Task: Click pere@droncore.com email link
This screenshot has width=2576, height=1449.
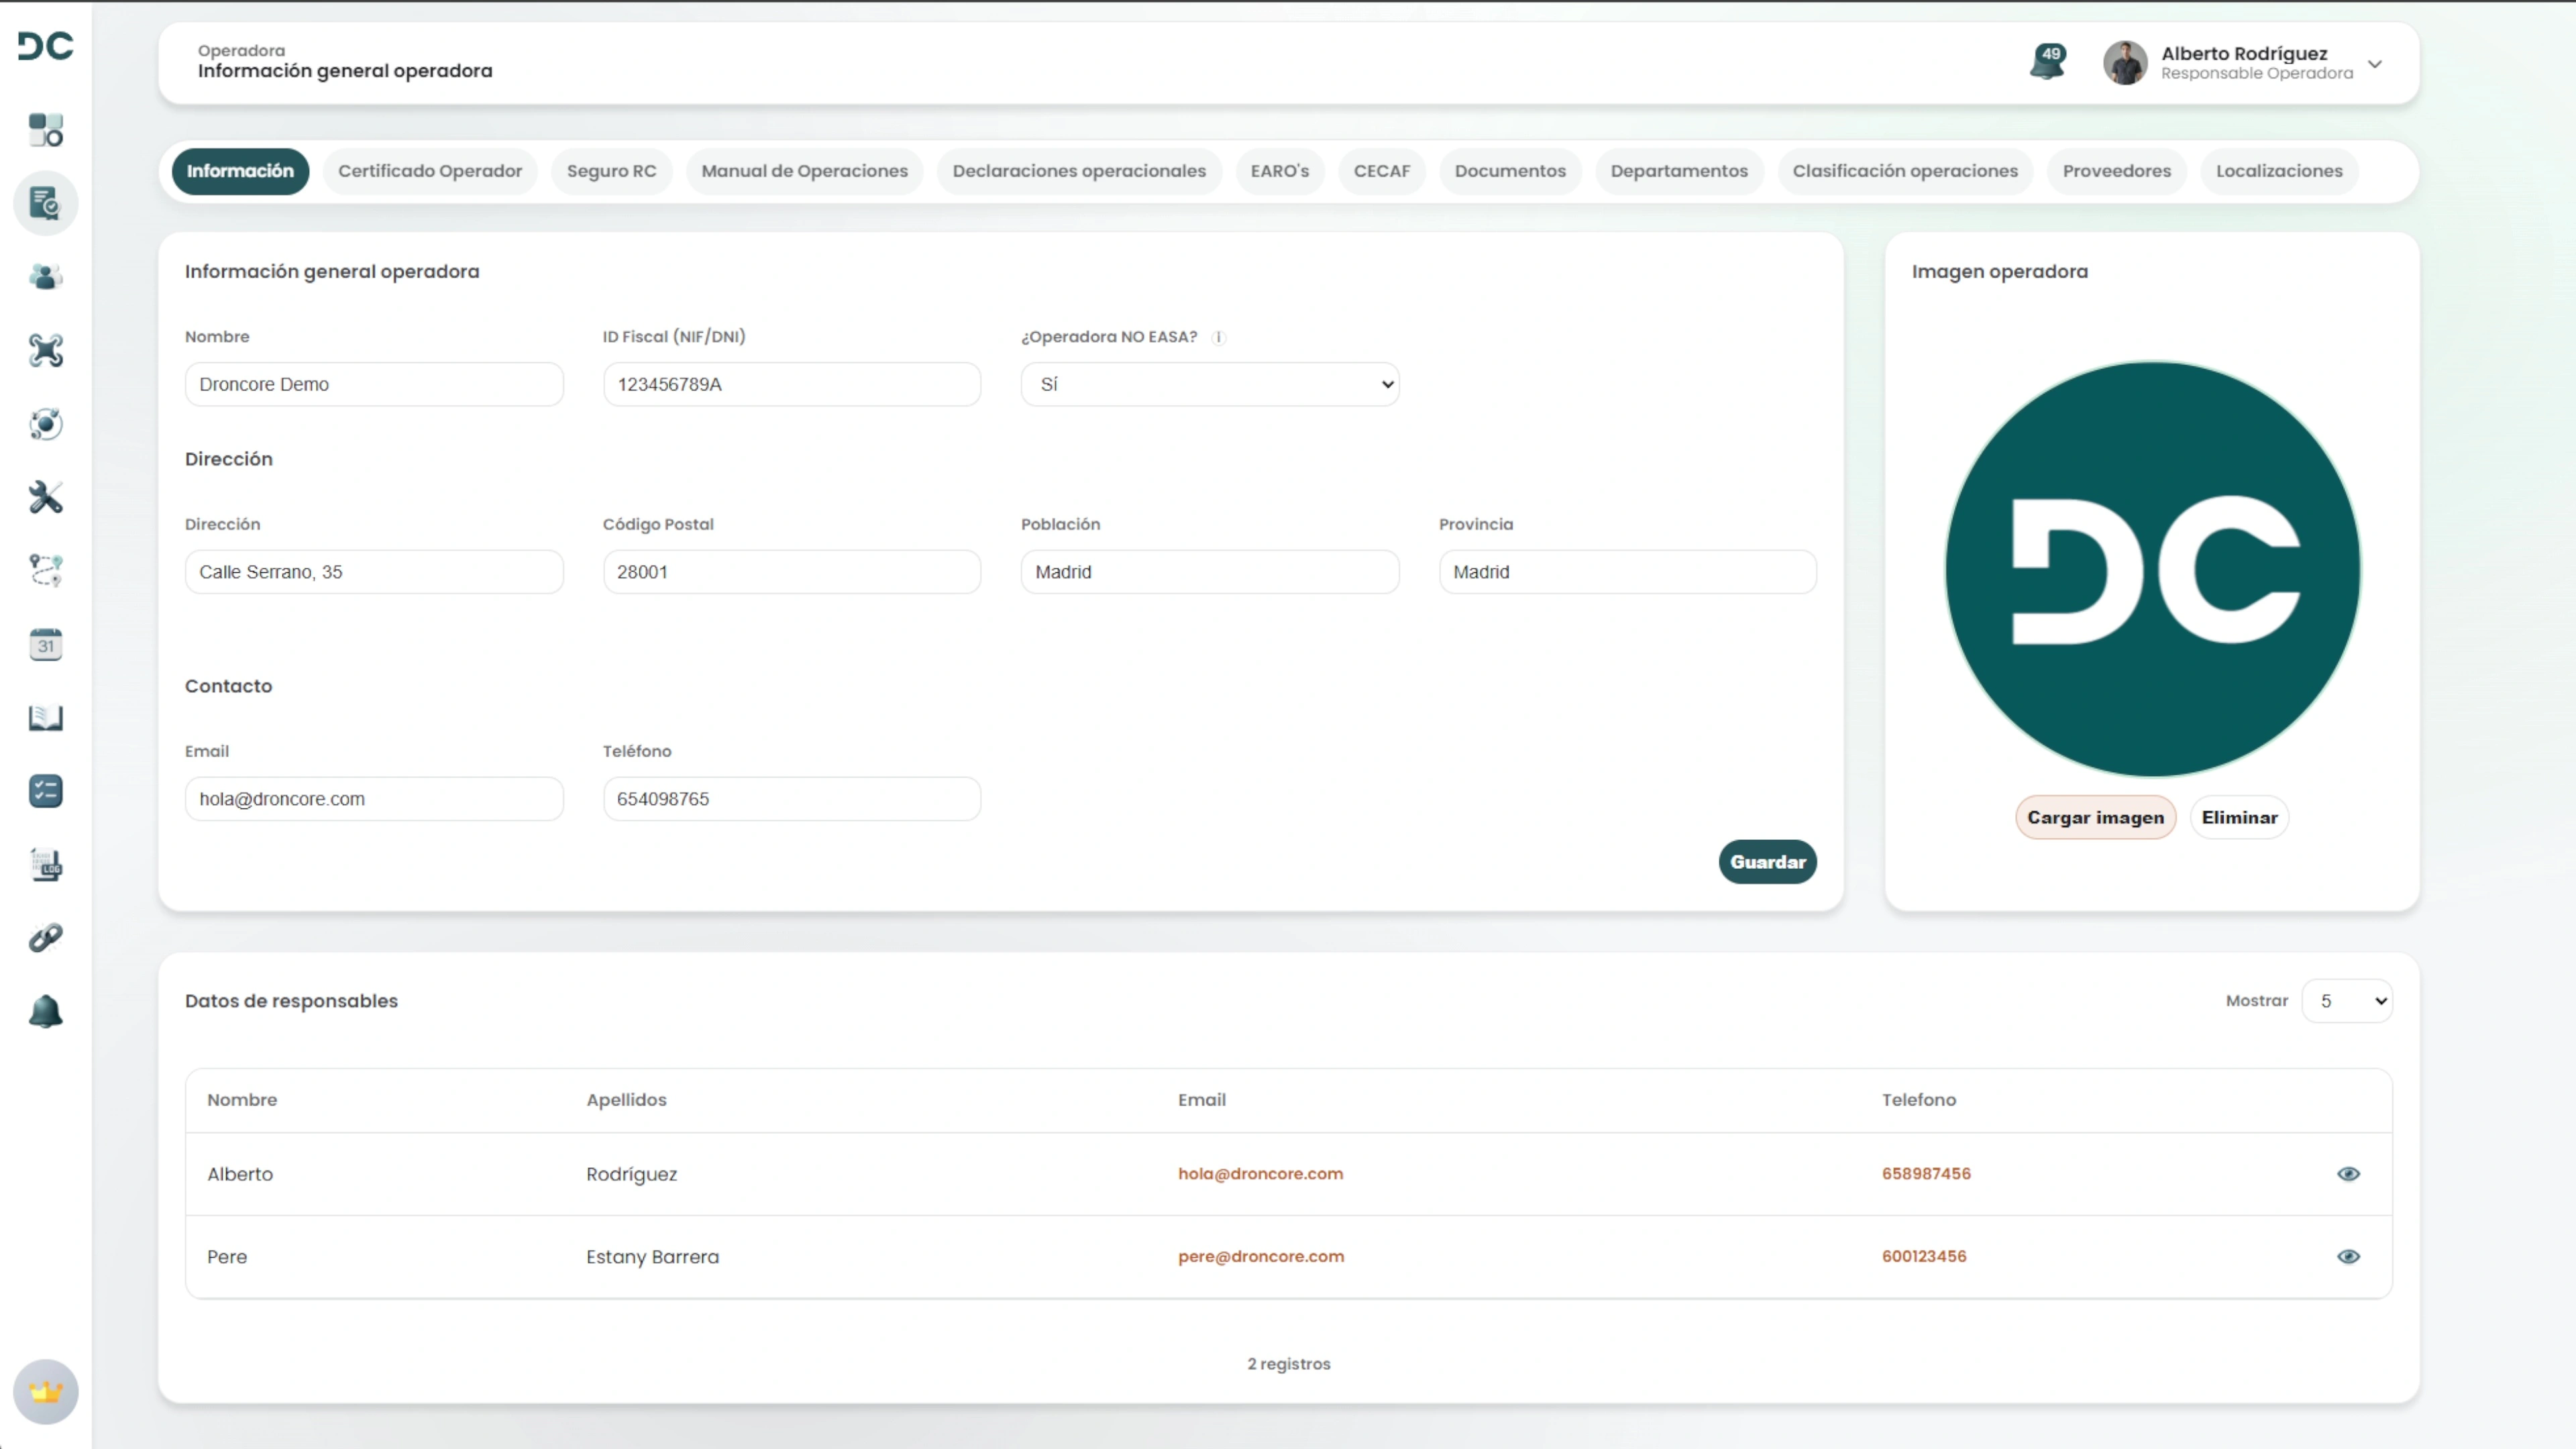Action: point(1261,1257)
